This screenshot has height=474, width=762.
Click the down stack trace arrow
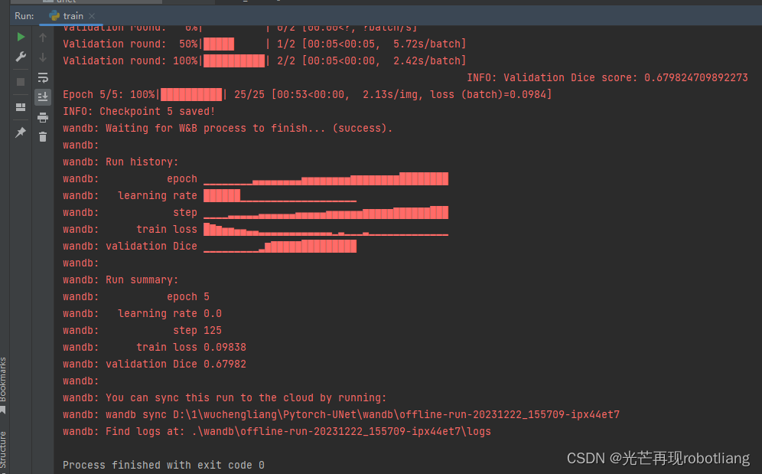pyautogui.click(x=43, y=57)
